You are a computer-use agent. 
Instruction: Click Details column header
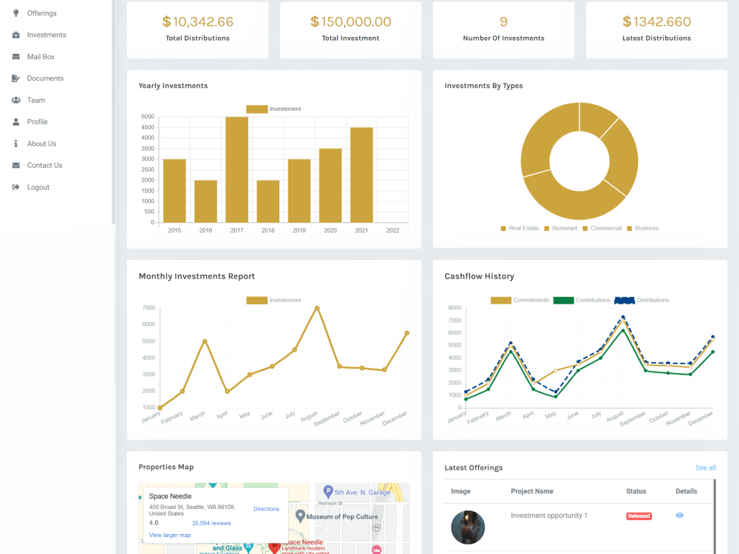686,491
